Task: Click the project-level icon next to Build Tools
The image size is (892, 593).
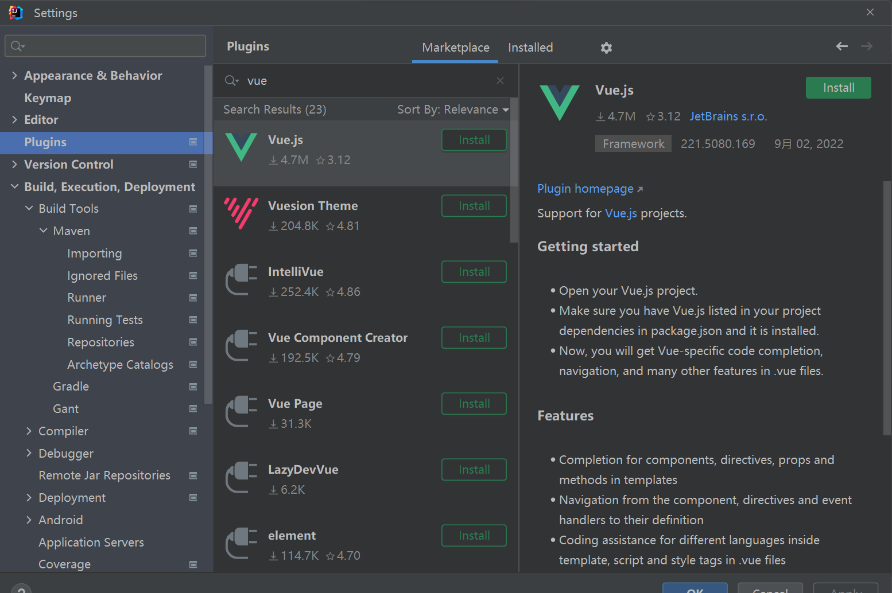Action: tap(193, 209)
